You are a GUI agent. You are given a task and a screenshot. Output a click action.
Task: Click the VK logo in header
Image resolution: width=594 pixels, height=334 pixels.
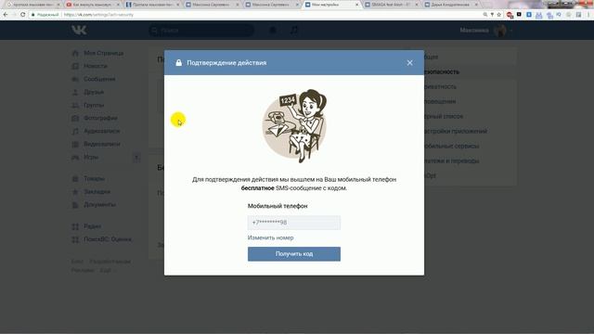click(x=79, y=30)
